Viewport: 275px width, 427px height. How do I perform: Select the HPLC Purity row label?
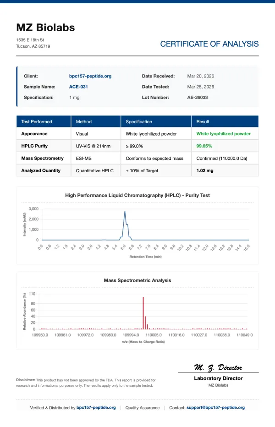click(x=34, y=146)
